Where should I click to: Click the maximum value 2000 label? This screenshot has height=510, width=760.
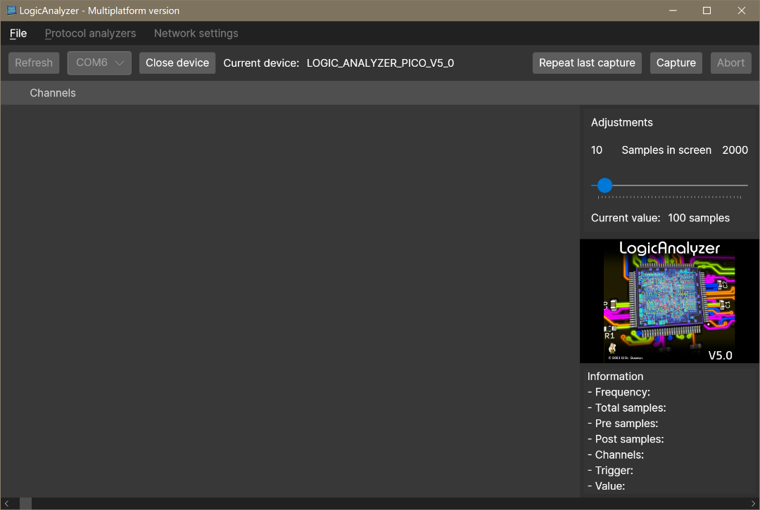[735, 150]
